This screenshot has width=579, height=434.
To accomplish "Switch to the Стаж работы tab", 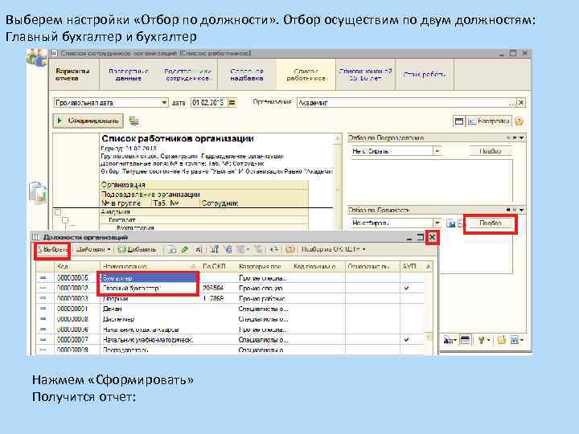I will [x=425, y=75].
